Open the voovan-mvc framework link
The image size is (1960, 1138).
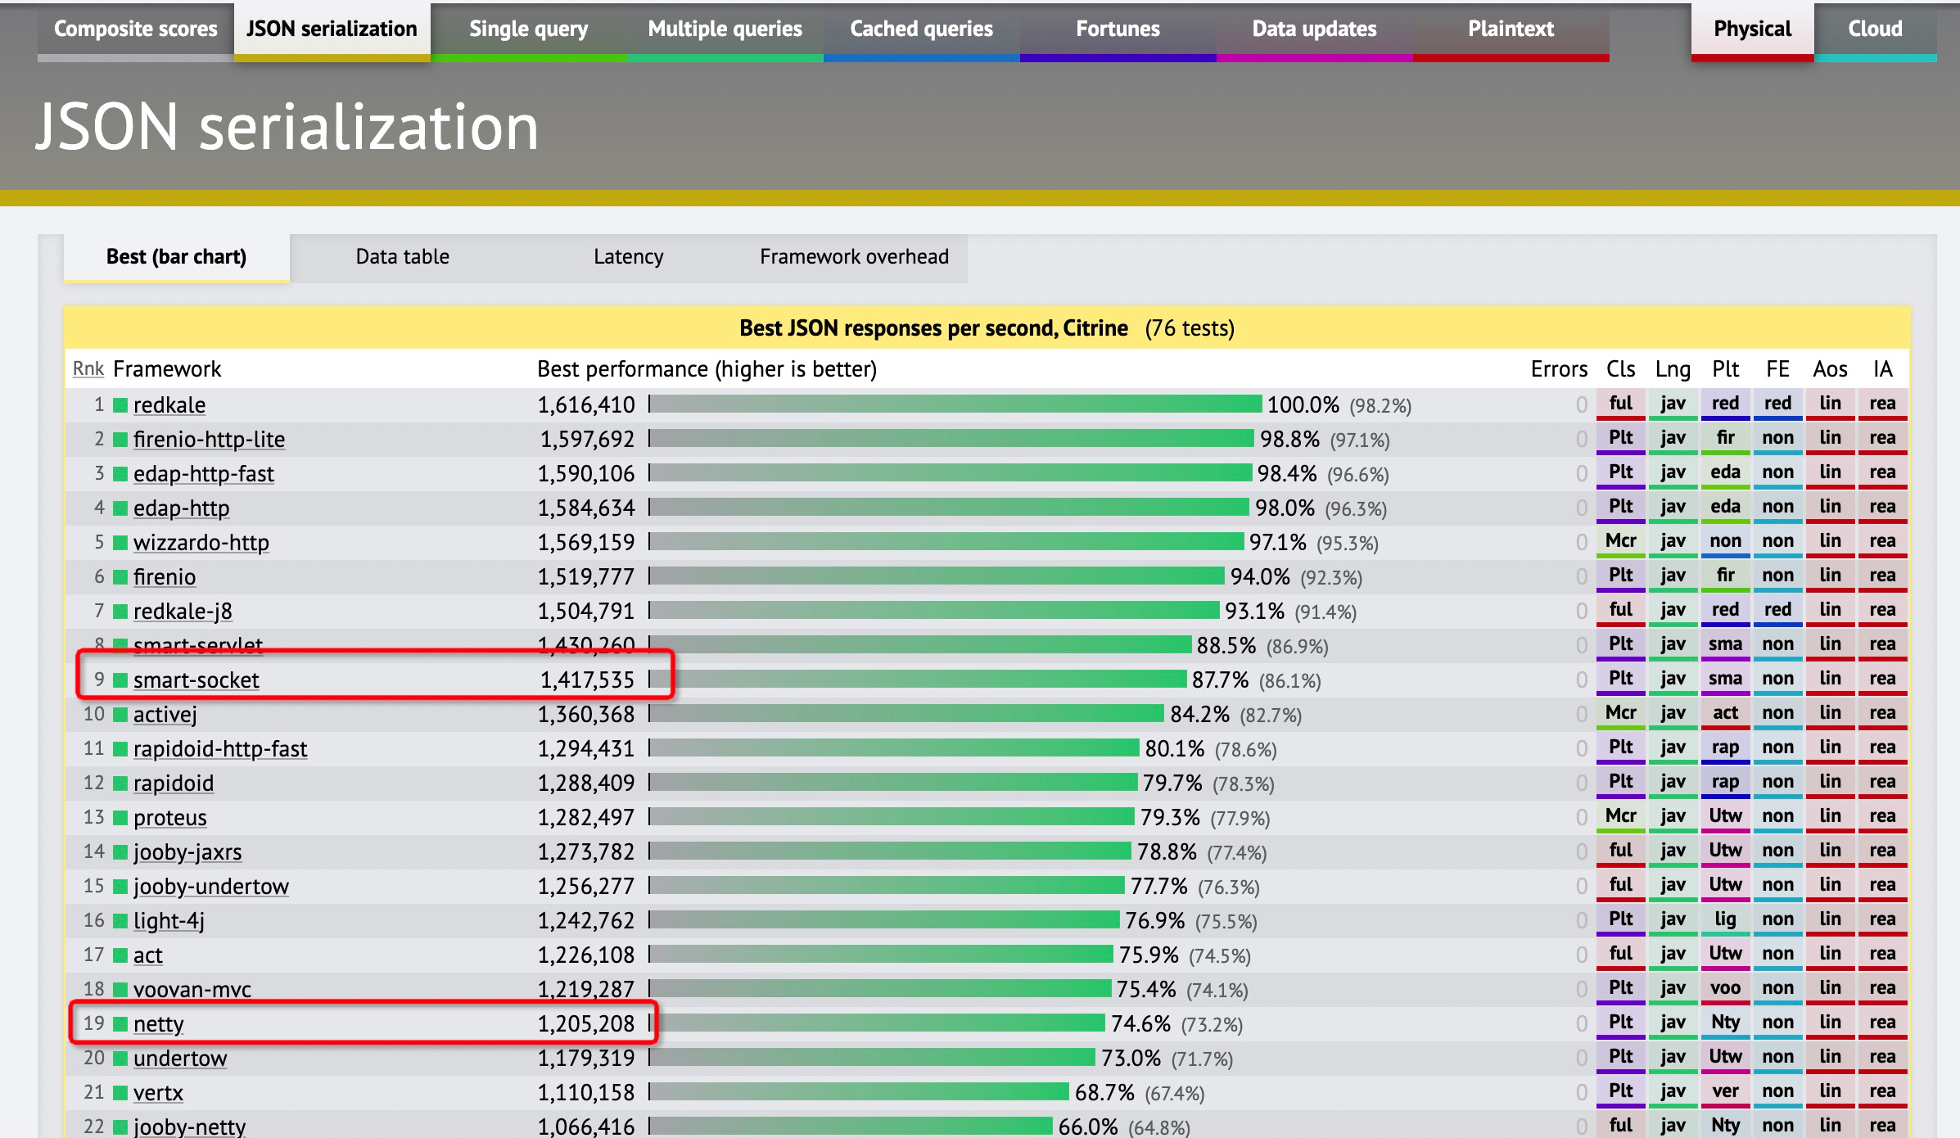point(192,990)
